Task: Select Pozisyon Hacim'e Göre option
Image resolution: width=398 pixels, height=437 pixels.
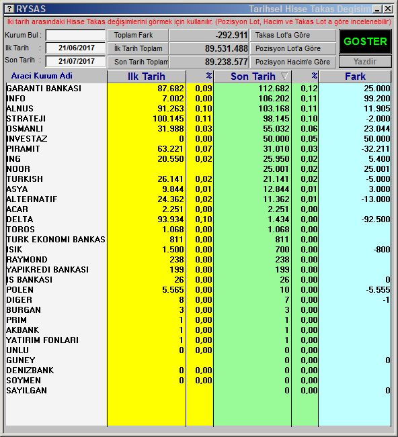Action: coord(292,62)
